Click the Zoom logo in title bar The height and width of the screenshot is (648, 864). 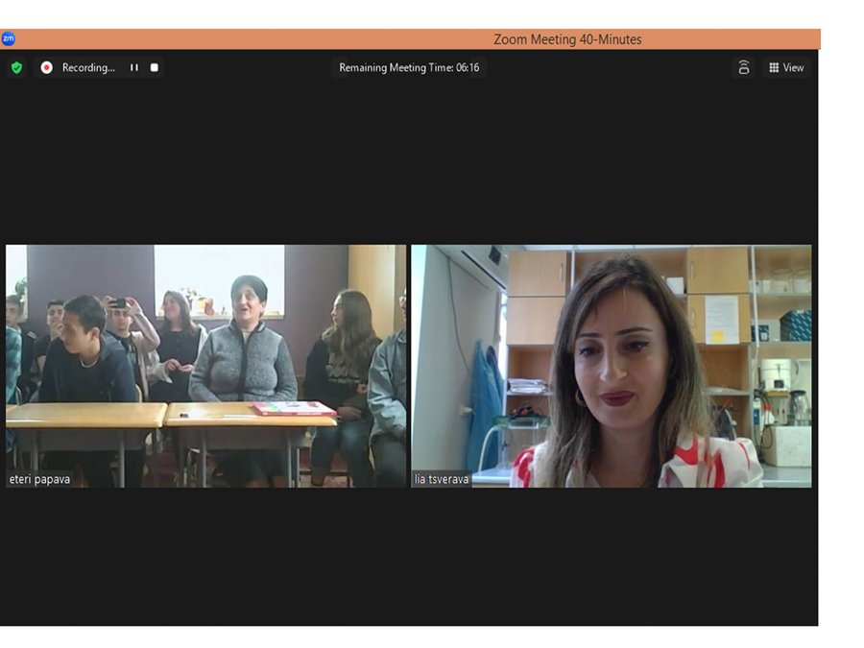9,39
